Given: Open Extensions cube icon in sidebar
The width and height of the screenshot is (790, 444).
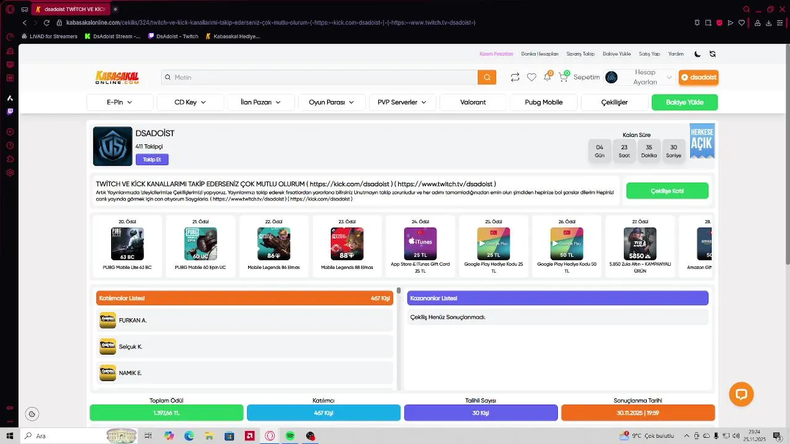Looking at the screenshot, I should point(10,159).
